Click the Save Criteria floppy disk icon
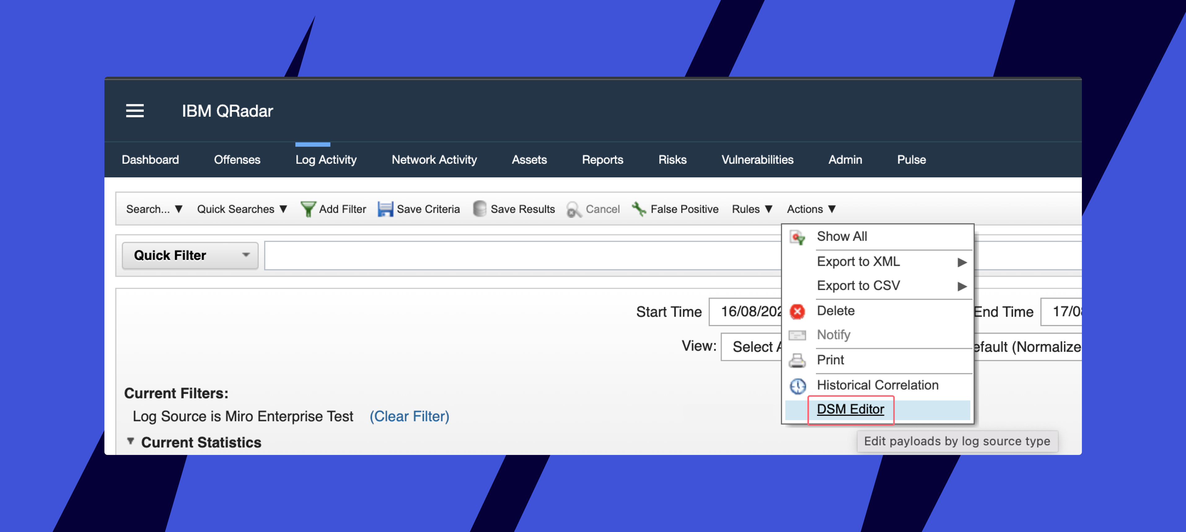Screen dimensions: 1186x532 (x=385, y=209)
